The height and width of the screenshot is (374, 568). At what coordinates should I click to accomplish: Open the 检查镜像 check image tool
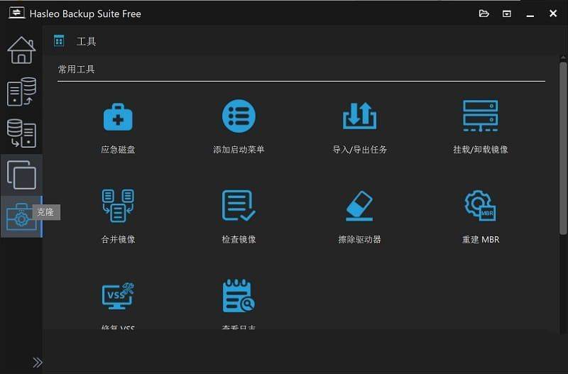(x=239, y=206)
